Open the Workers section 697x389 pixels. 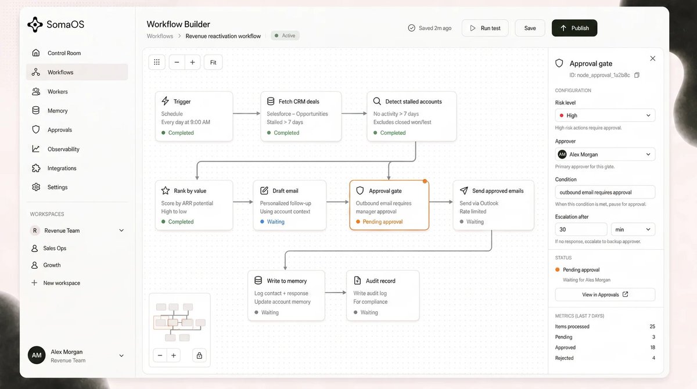click(x=77, y=91)
